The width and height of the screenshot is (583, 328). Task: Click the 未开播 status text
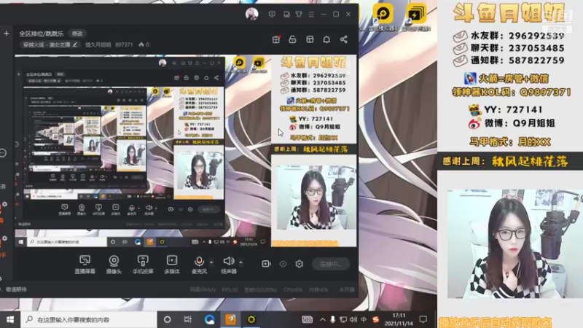347,289
